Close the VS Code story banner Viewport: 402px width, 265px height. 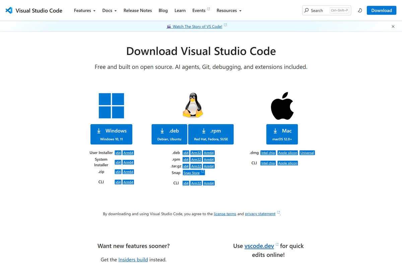coord(393,26)
